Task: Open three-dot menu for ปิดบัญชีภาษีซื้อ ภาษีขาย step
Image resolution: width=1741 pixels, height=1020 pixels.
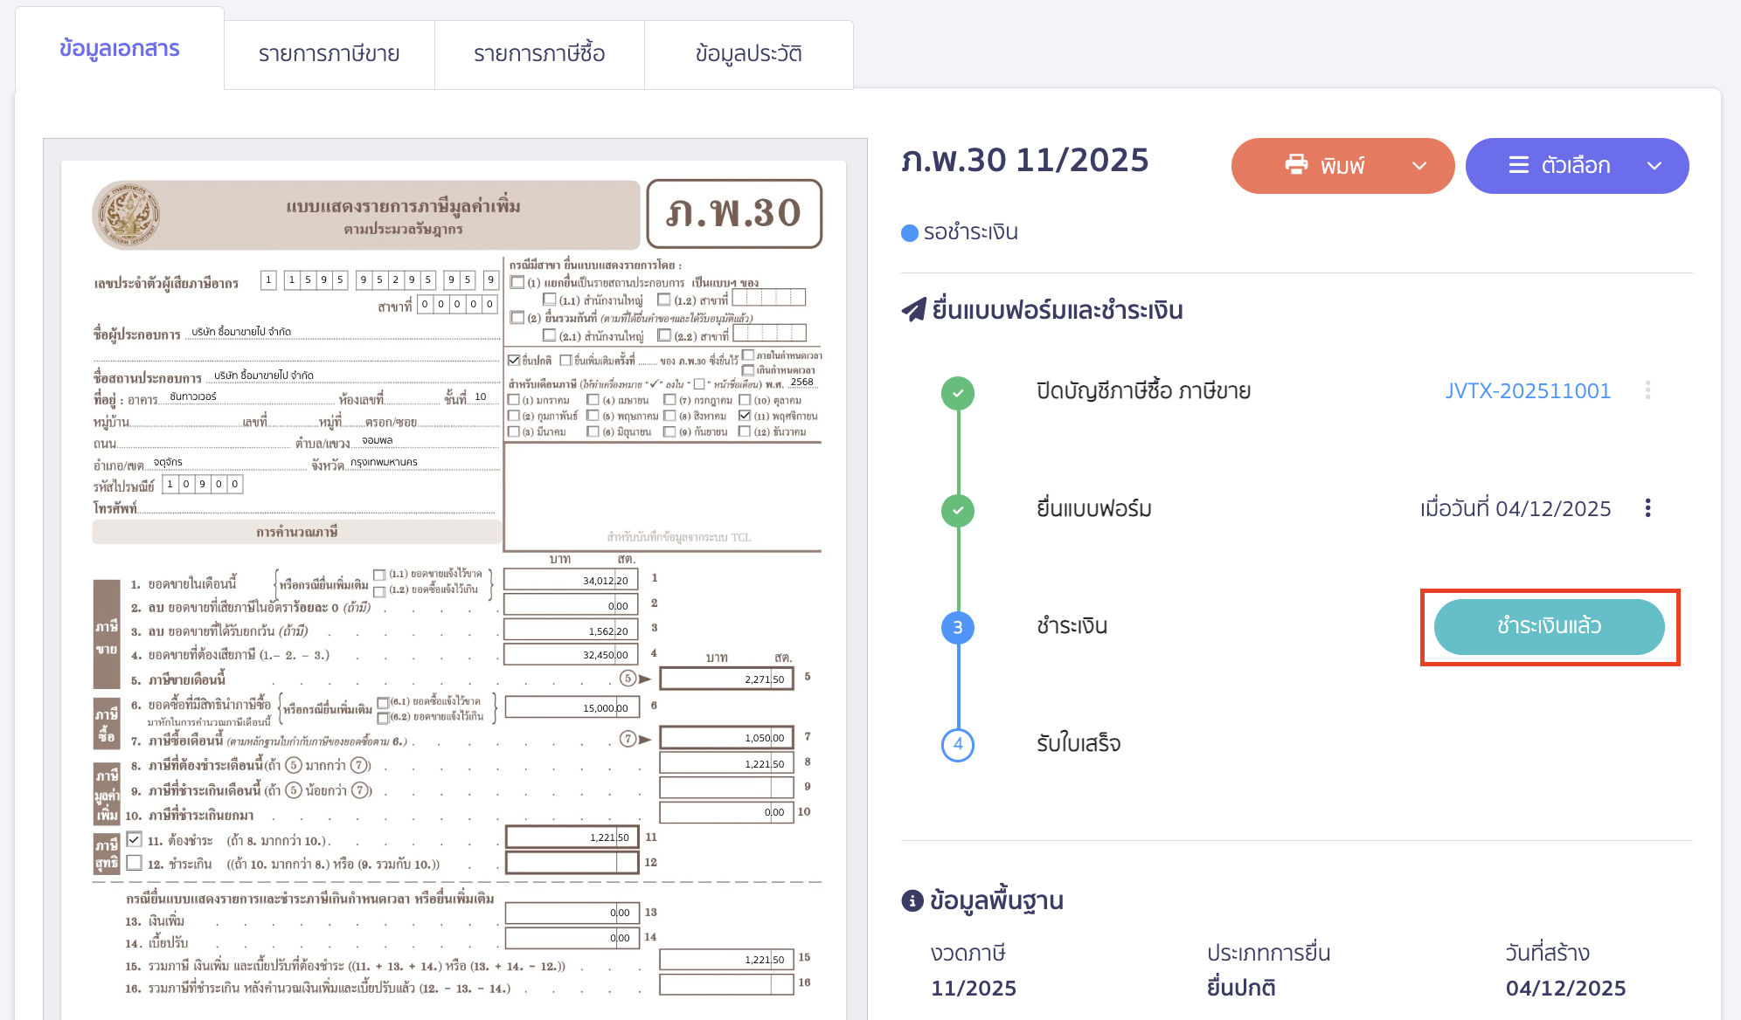Action: tap(1647, 390)
